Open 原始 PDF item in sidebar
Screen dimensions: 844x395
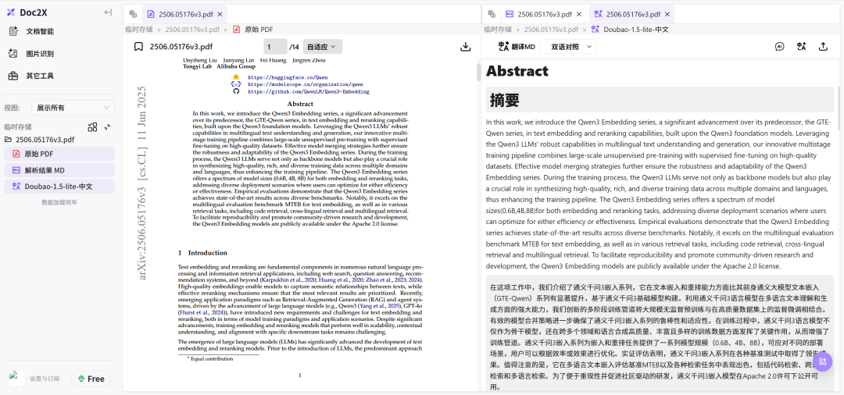tap(59, 154)
